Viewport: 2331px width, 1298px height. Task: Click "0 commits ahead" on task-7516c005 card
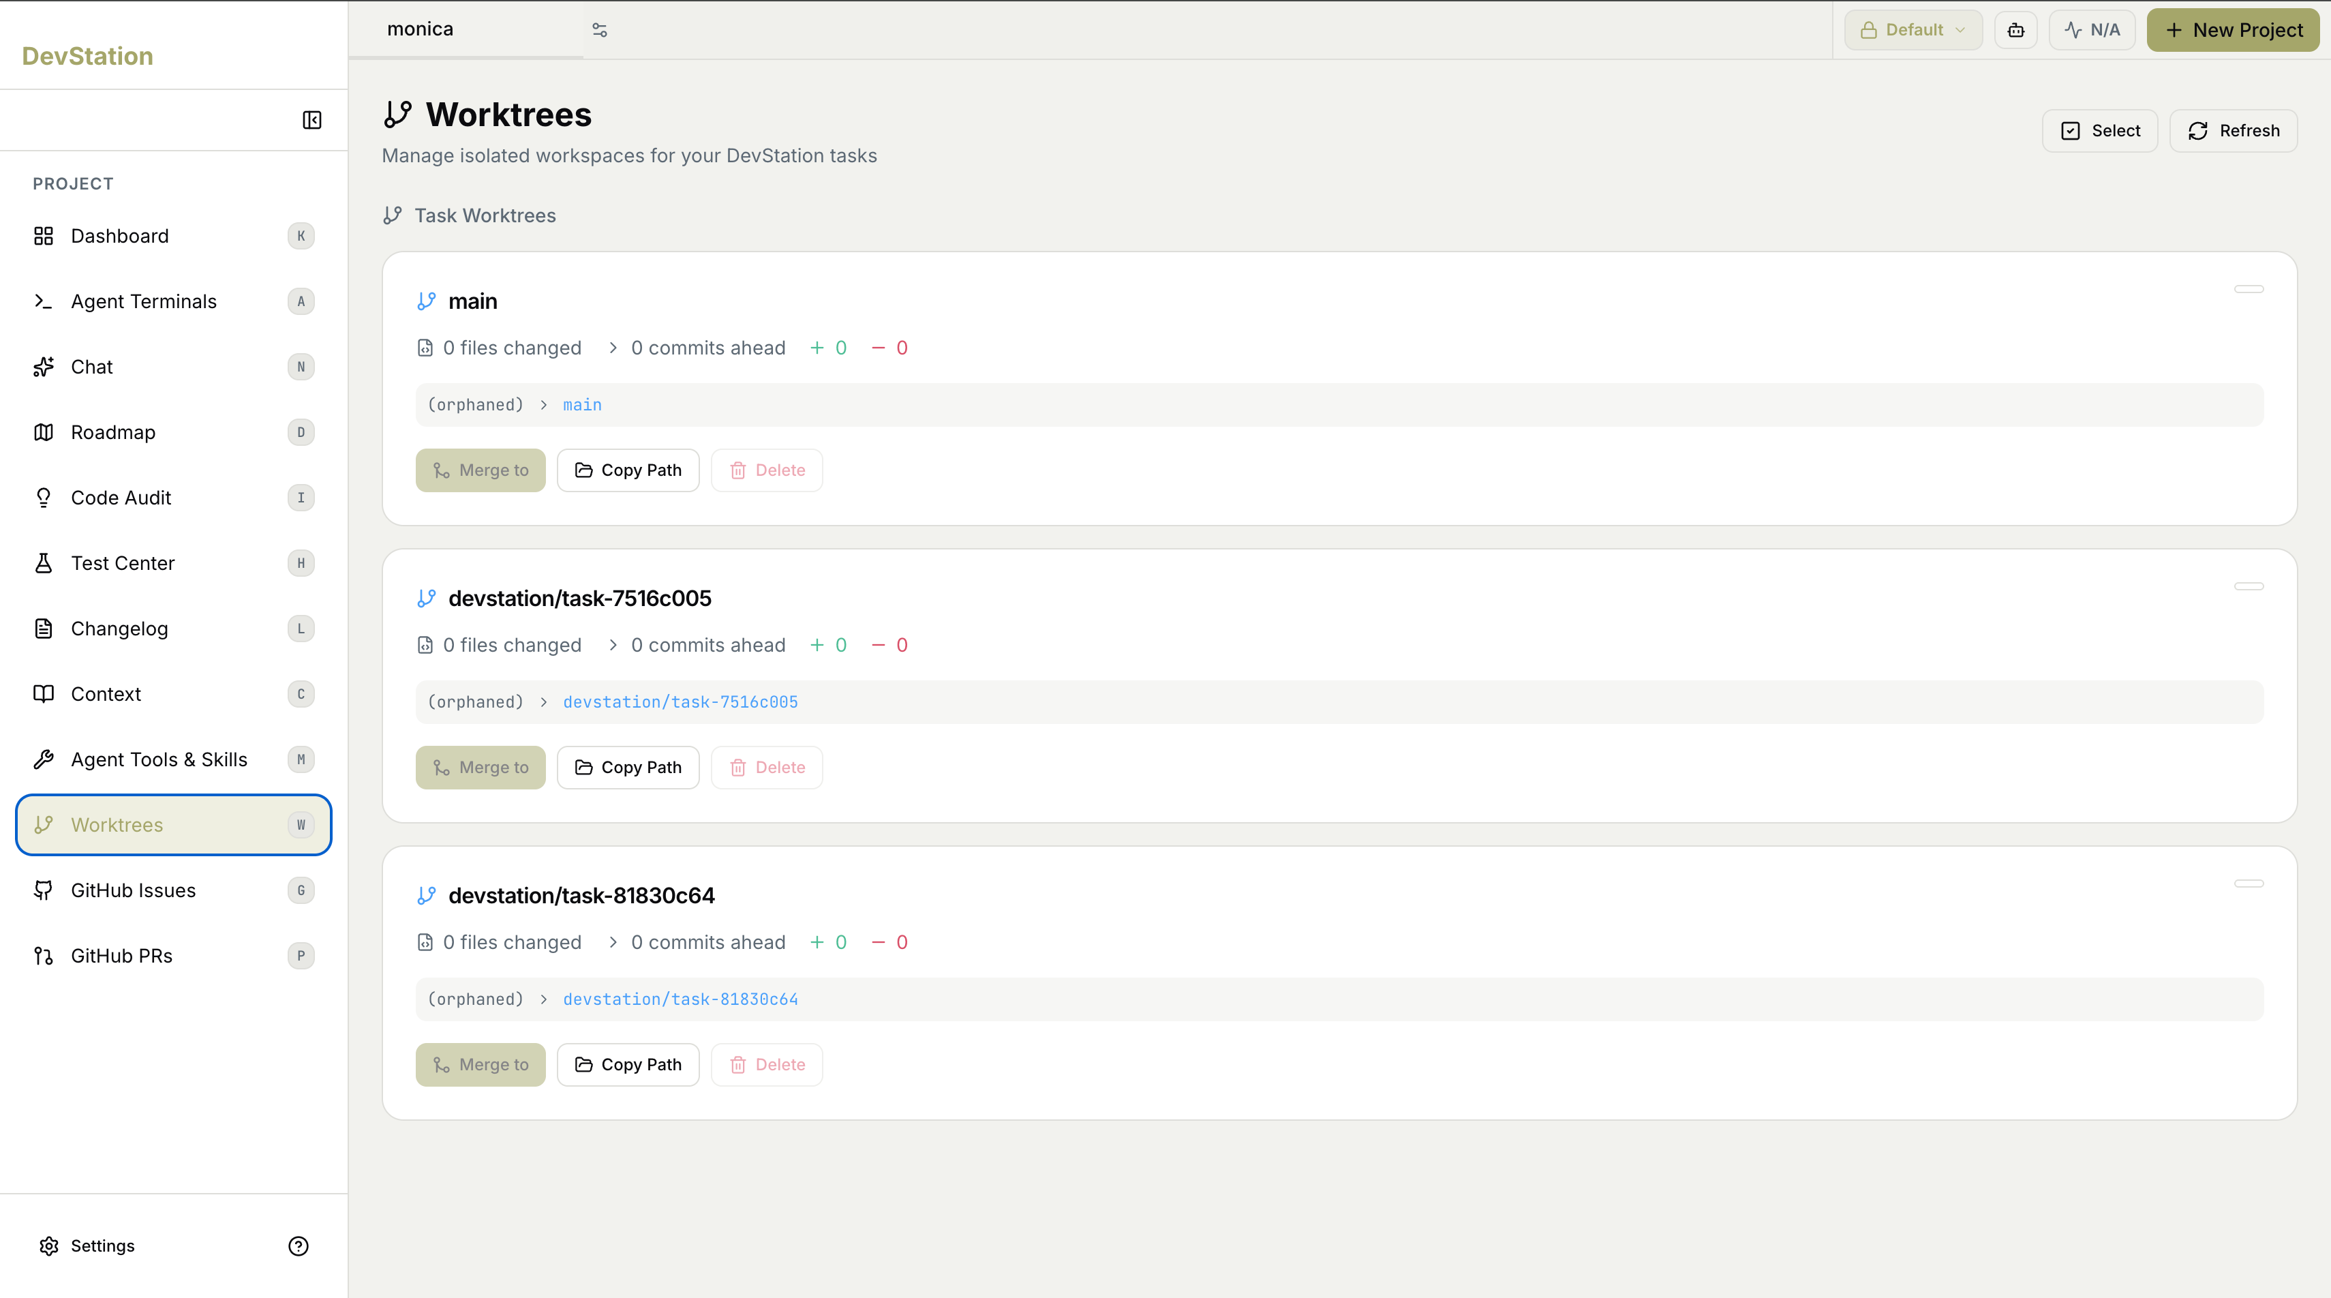click(709, 646)
